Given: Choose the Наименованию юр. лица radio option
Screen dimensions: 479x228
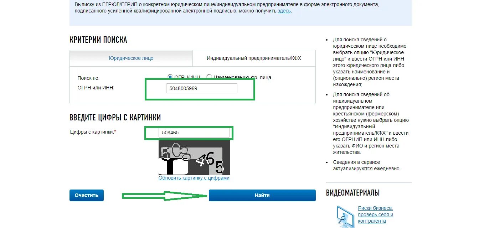Looking at the screenshot, I should tap(209, 77).
